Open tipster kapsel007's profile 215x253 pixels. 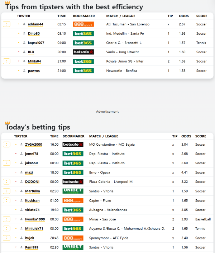tap(36, 43)
